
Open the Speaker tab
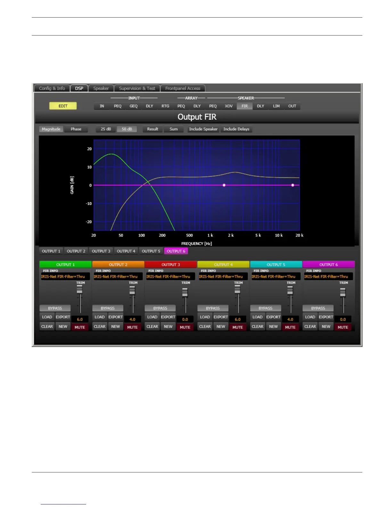tap(101, 88)
